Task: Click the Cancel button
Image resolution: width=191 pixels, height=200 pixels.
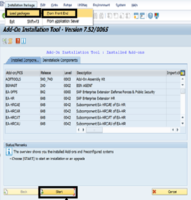Action: 170,192
